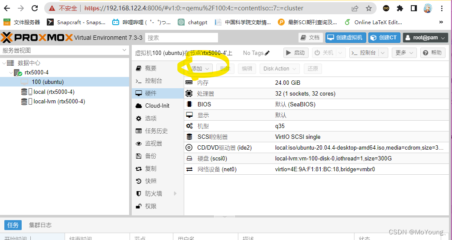
Task: Open the Help button
Action: (x=433, y=53)
